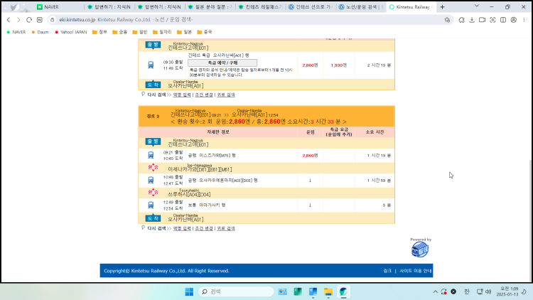Click train icon for 09:21 departure leg
533x300 pixels.
pyautogui.click(x=151, y=155)
